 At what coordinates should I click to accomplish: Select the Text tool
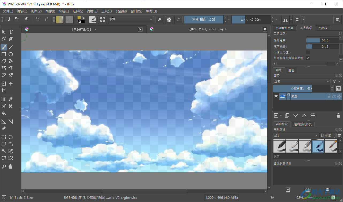tap(11, 32)
